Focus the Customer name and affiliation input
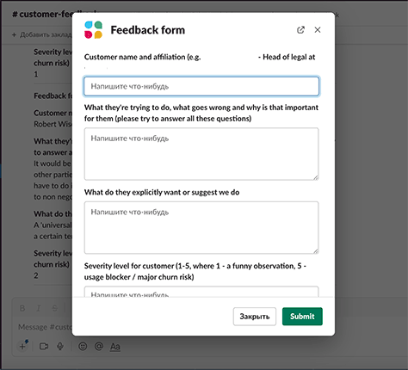Image resolution: width=408 pixels, height=370 pixels. click(x=201, y=86)
